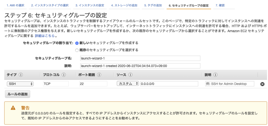The image size is (268, 126).
Task: Click the info icon next to ポート範囲
Action: (x=99, y=75)
